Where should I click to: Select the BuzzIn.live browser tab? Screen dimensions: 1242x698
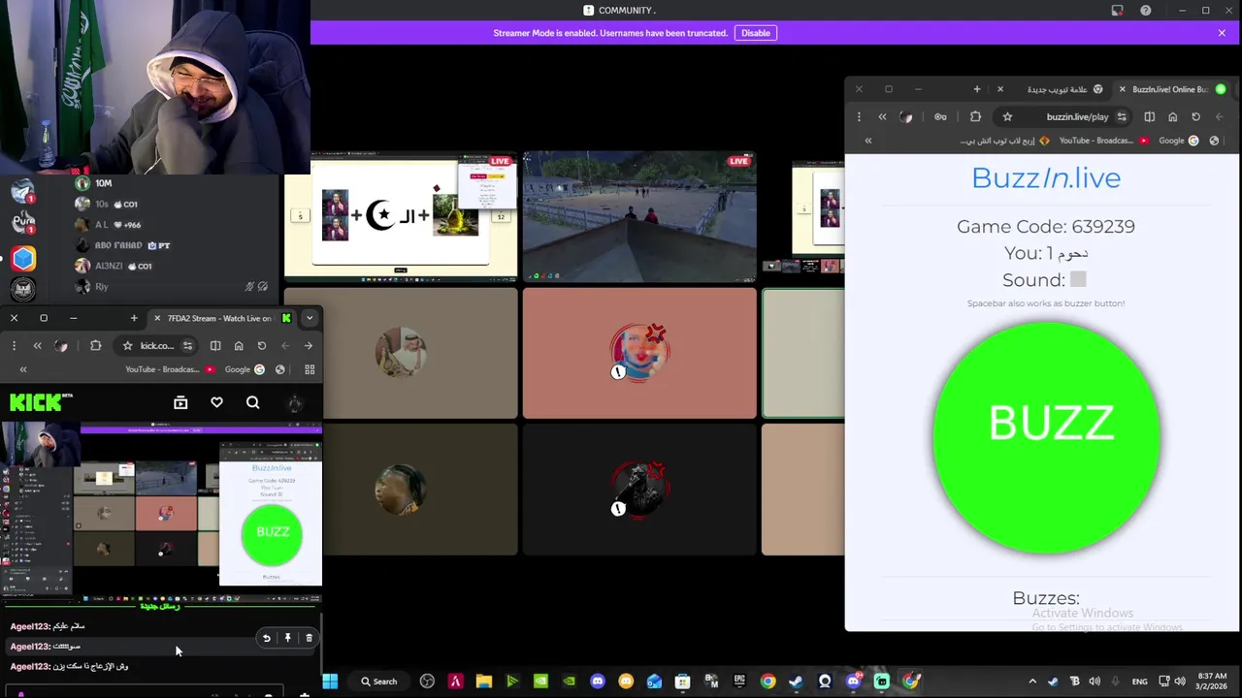pyautogui.click(x=1170, y=89)
